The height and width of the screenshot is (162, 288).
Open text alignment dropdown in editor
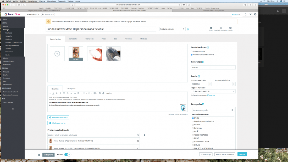tap(79, 93)
